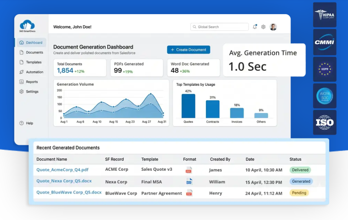Click the HIPAA Compliant badge
This screenshot has width=348, height=220.
pyautogui.click(x=325, y=15)
